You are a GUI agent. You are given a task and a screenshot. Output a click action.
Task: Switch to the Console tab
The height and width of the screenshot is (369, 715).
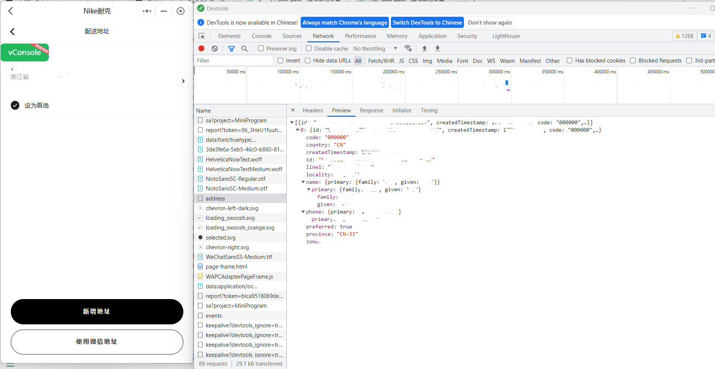(261, 36)
